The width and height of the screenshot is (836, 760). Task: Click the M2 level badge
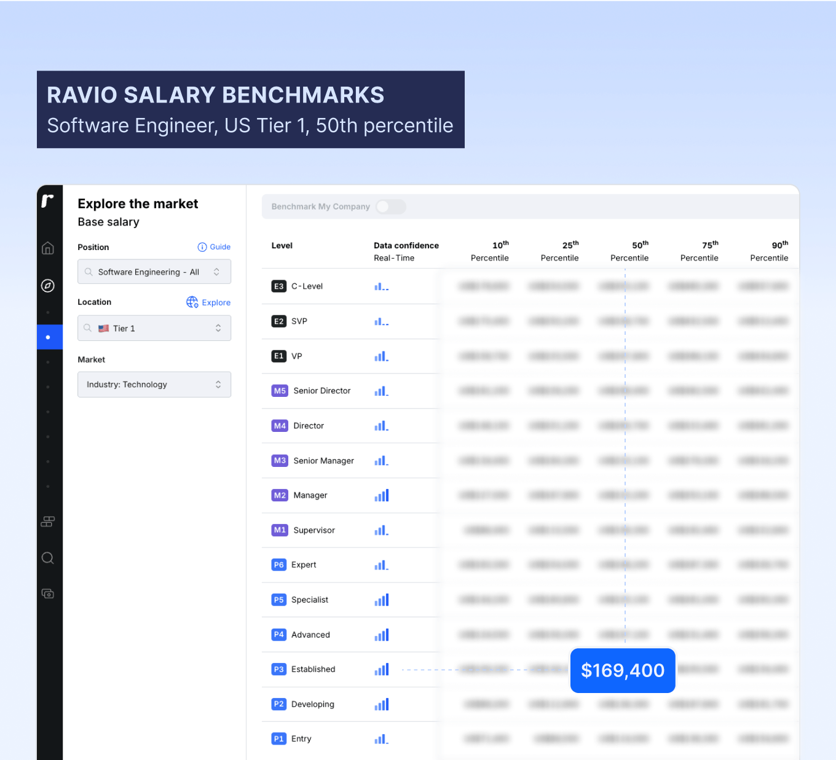coord(280,495)
